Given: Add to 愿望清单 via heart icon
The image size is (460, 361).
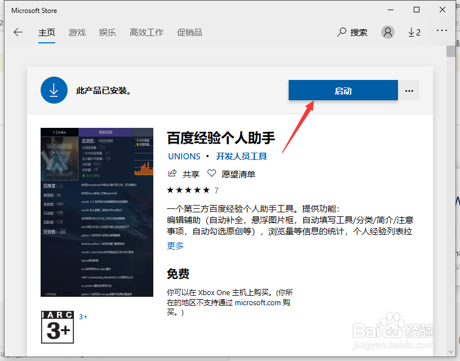Looking at the screenshot, I should (211, 173).
